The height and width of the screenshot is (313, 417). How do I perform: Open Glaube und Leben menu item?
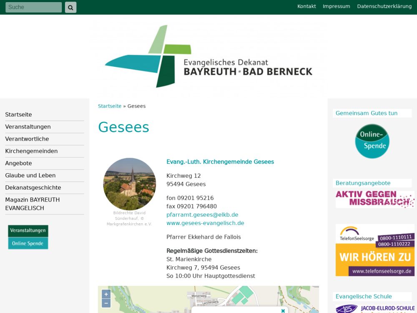click(x=30, y=175)
